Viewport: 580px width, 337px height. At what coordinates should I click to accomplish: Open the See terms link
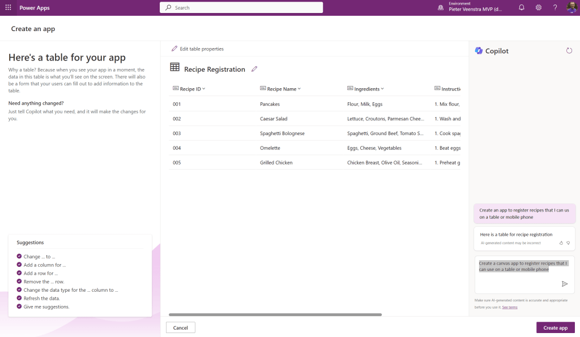[510, 307]
